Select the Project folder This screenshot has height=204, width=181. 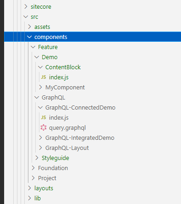(47, 178)
